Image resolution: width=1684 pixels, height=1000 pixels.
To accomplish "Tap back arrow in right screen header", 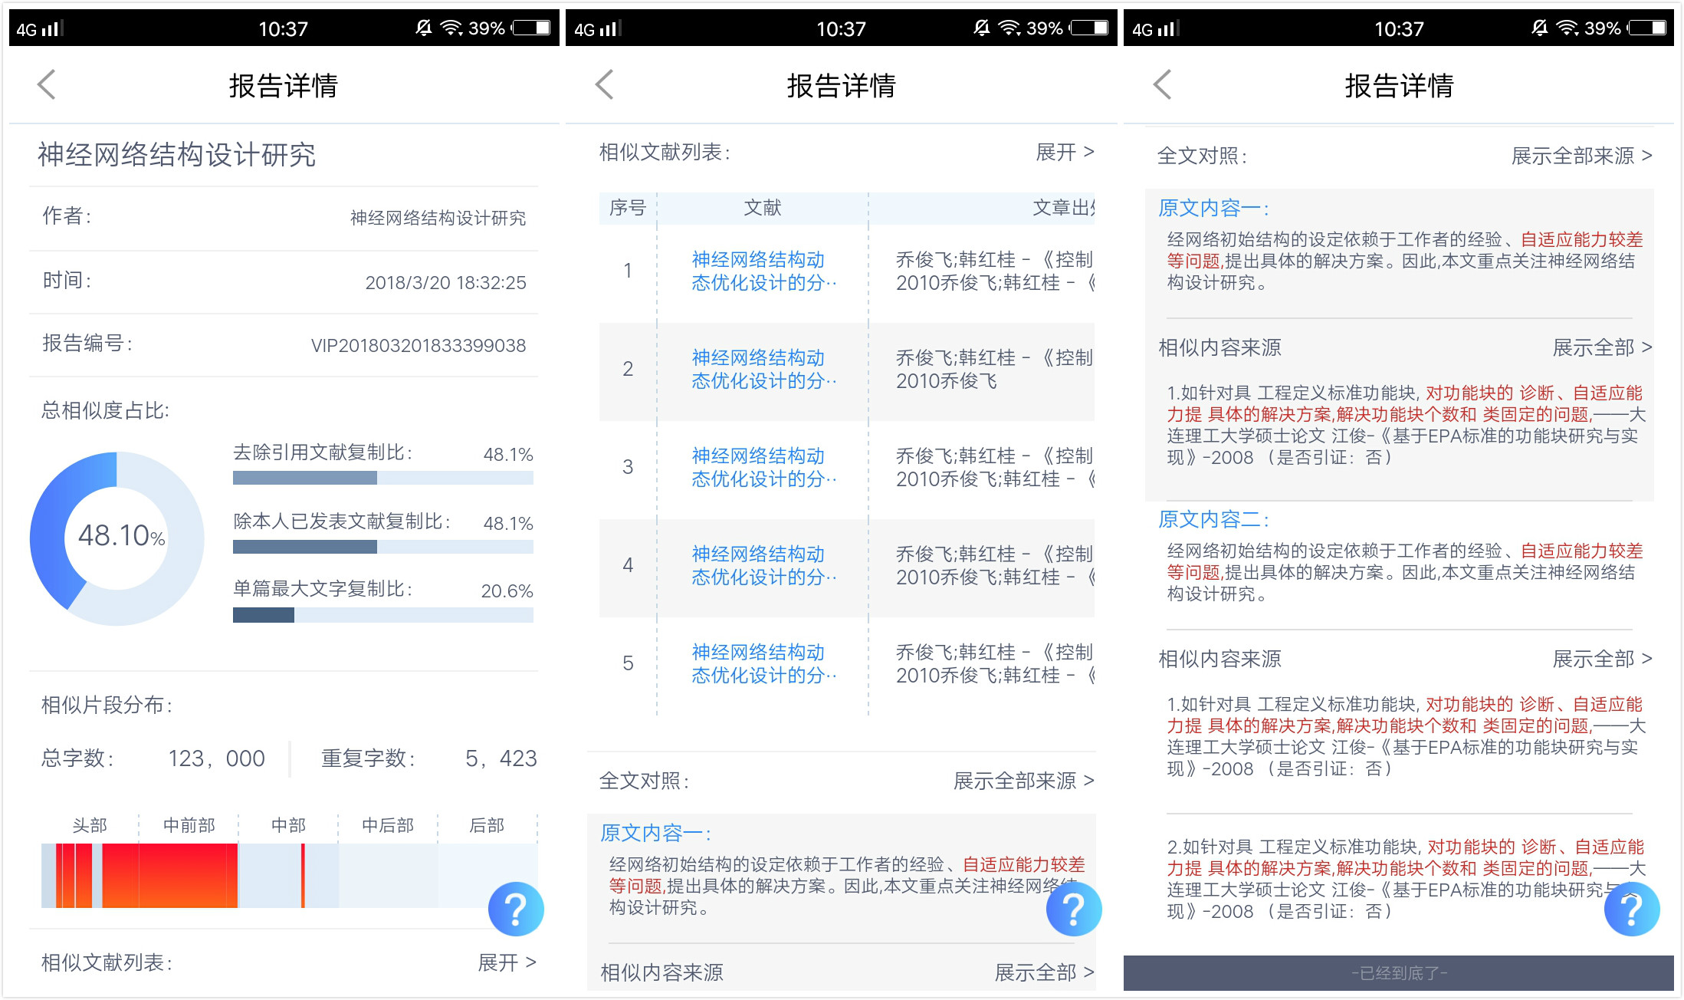I will (1163, 84).
